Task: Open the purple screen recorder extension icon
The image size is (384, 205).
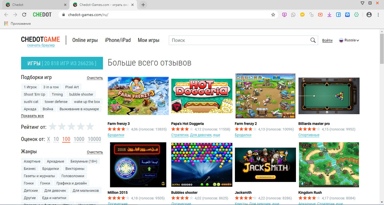Action: click(284, 15)
